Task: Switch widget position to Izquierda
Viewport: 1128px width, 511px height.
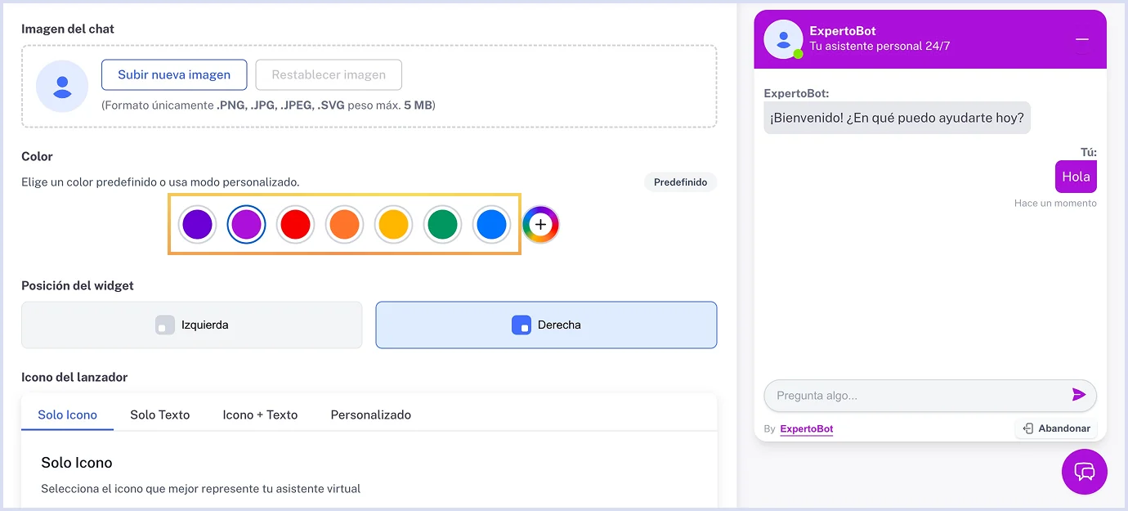Action: coord(191,325)
